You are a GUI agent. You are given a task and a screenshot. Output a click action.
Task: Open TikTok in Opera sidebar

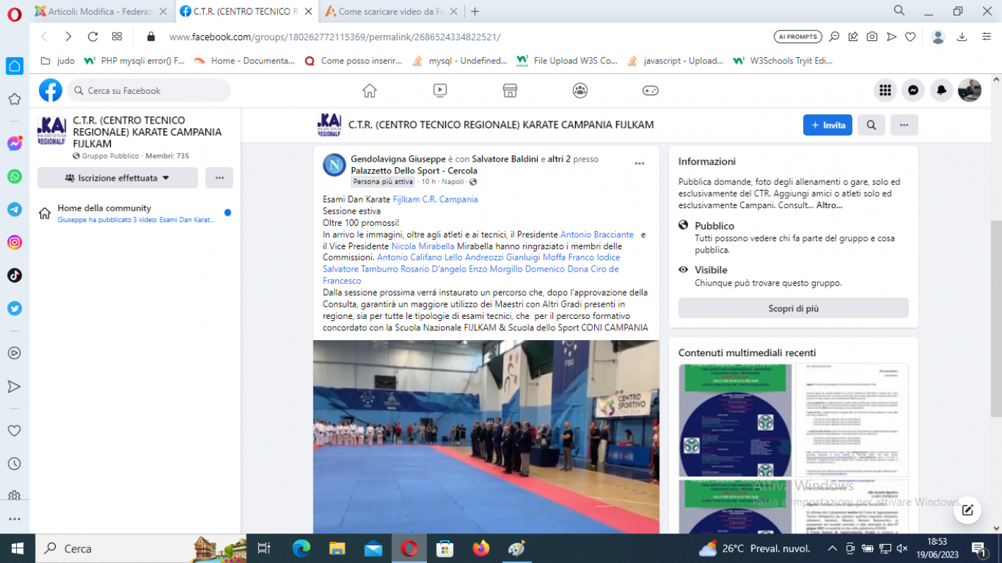tap(15, 275)
